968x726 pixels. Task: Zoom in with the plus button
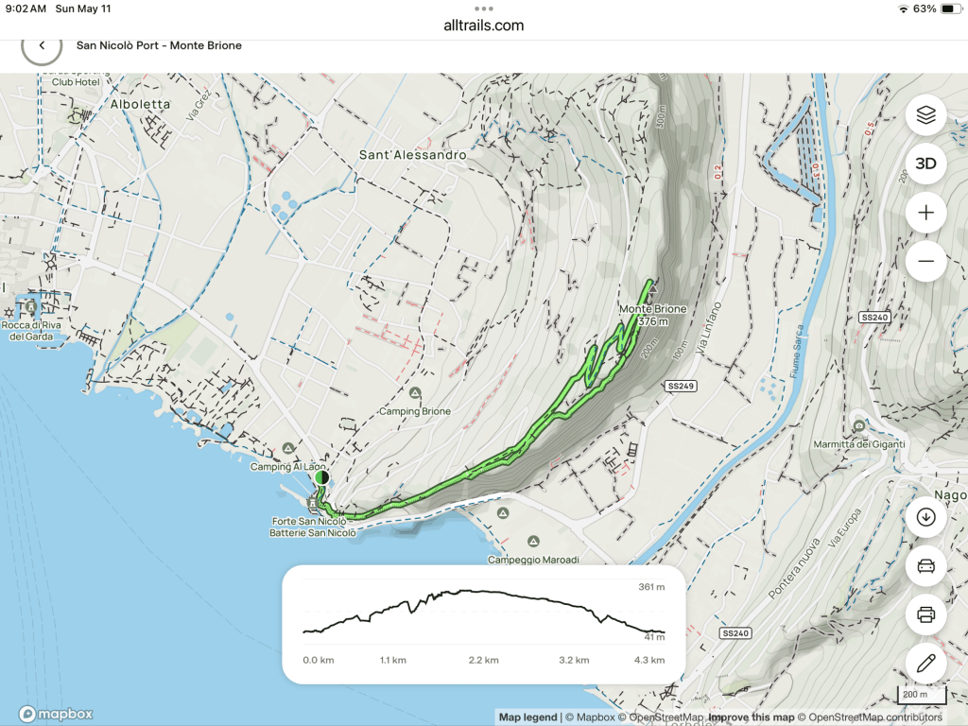point(925,213)
